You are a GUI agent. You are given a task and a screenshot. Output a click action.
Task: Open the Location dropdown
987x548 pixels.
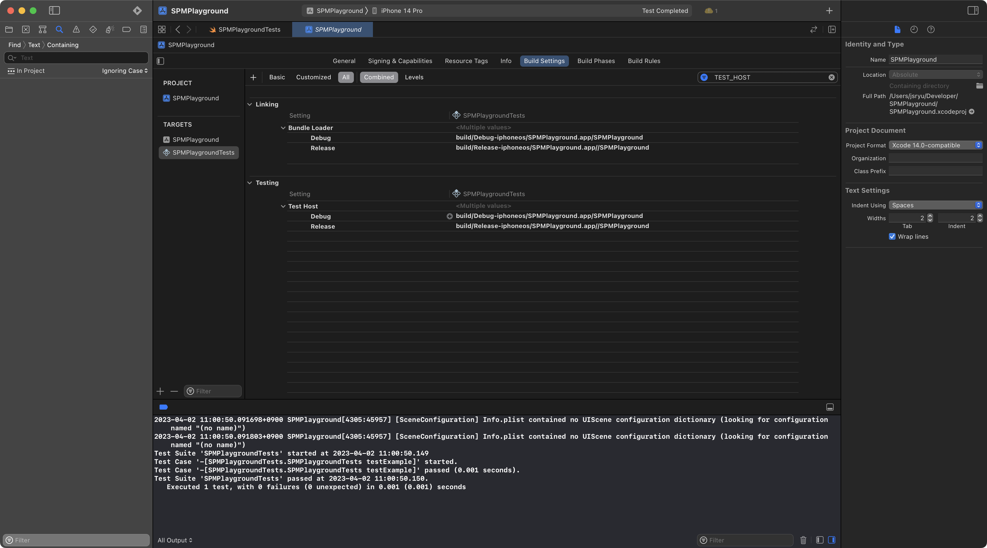935,75
